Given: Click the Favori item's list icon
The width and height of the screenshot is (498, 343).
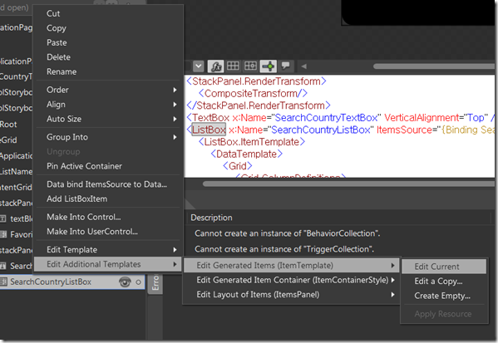Looking at the screenshot, I should coord(3,234).
